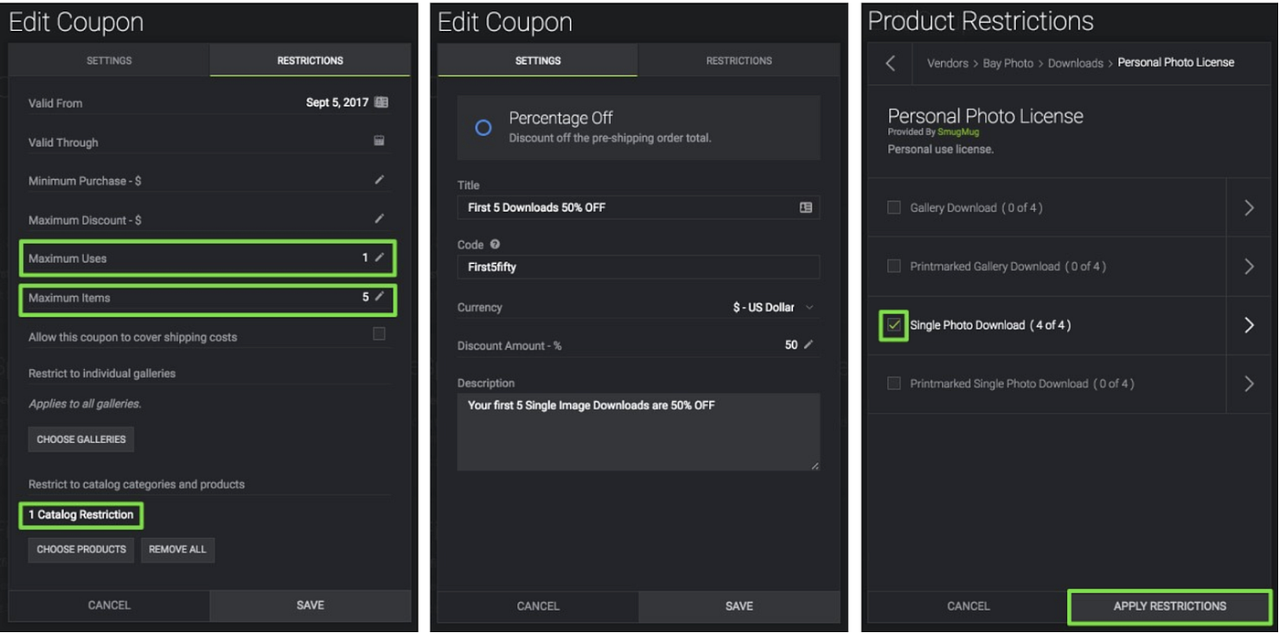Enable coupon to cover shipping costs

tap(379, 334)
